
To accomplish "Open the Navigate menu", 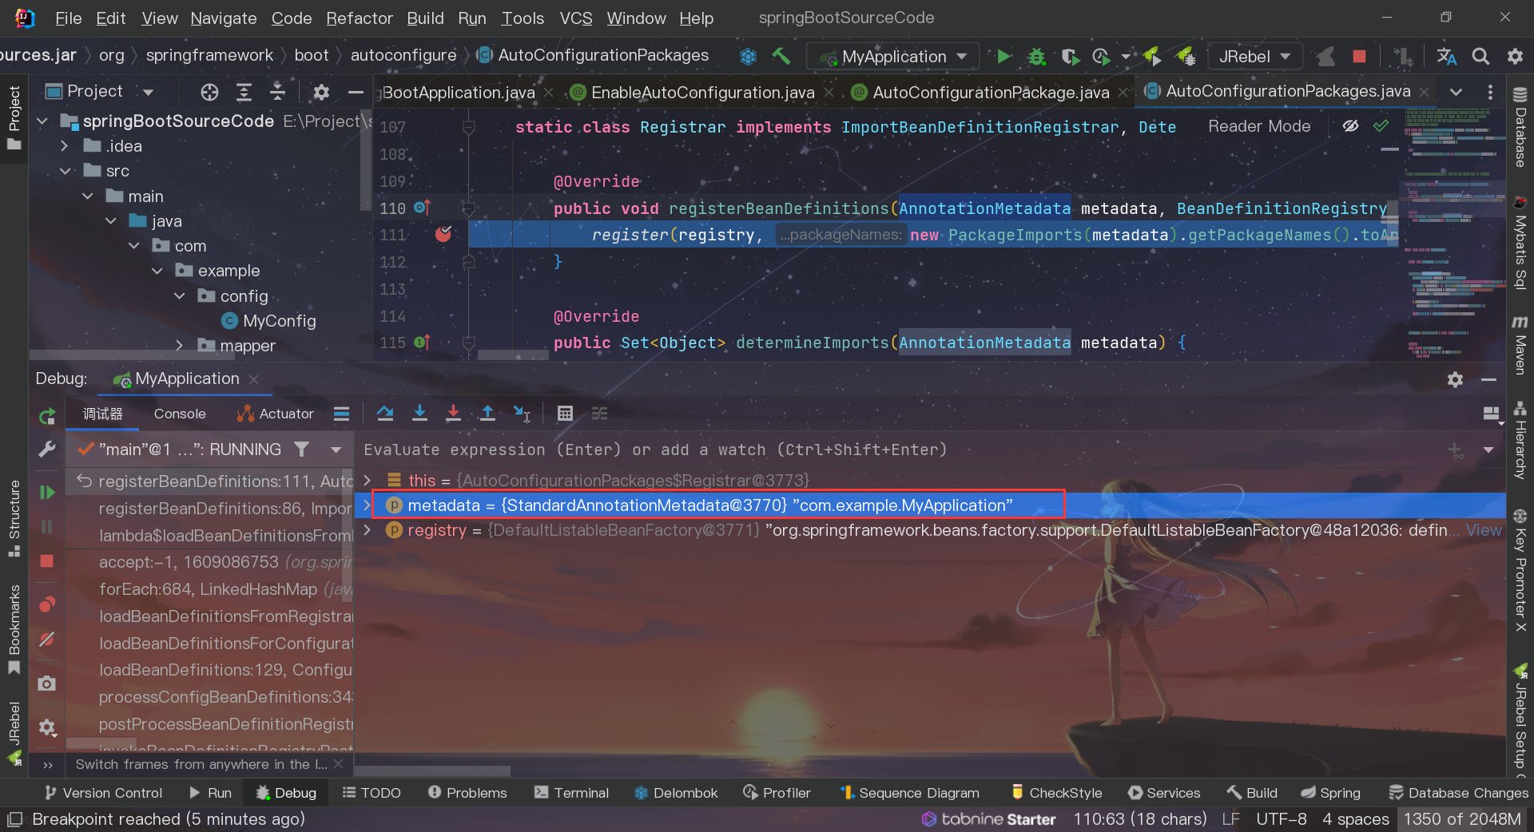I will coord(224,18).
